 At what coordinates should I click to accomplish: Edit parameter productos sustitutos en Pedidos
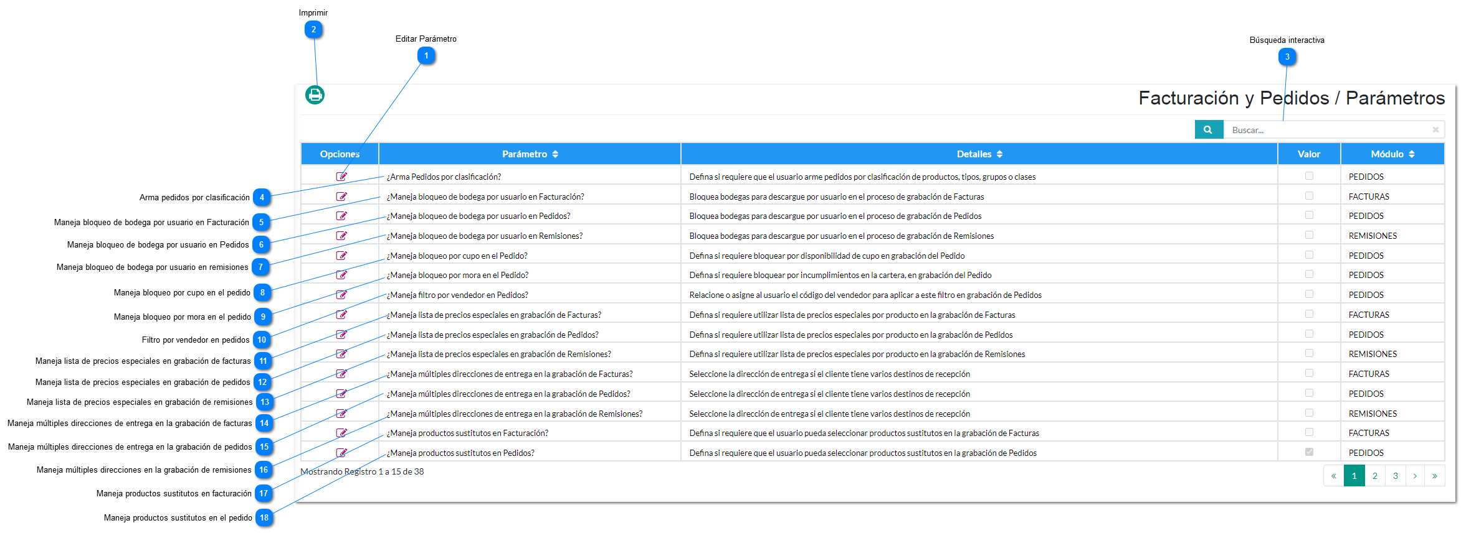click(x=341, y=453)
